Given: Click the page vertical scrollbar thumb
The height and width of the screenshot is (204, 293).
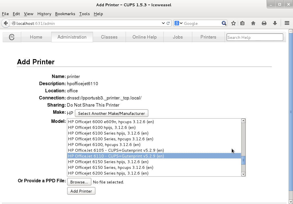Looking at the screenshot, I should (x=291, y=112).
